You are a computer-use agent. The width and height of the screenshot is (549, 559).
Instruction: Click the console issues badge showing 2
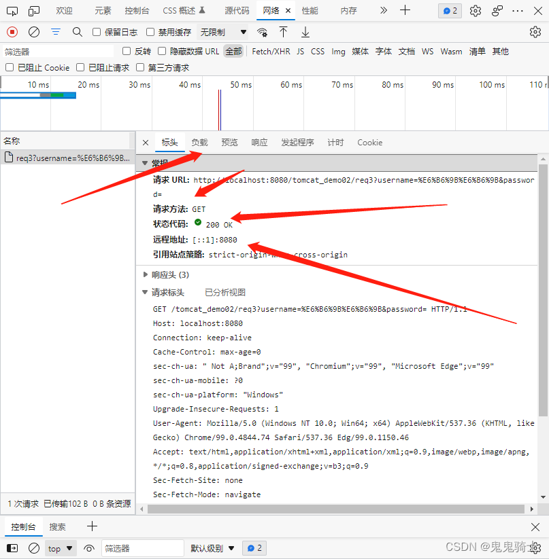point(254,548)
